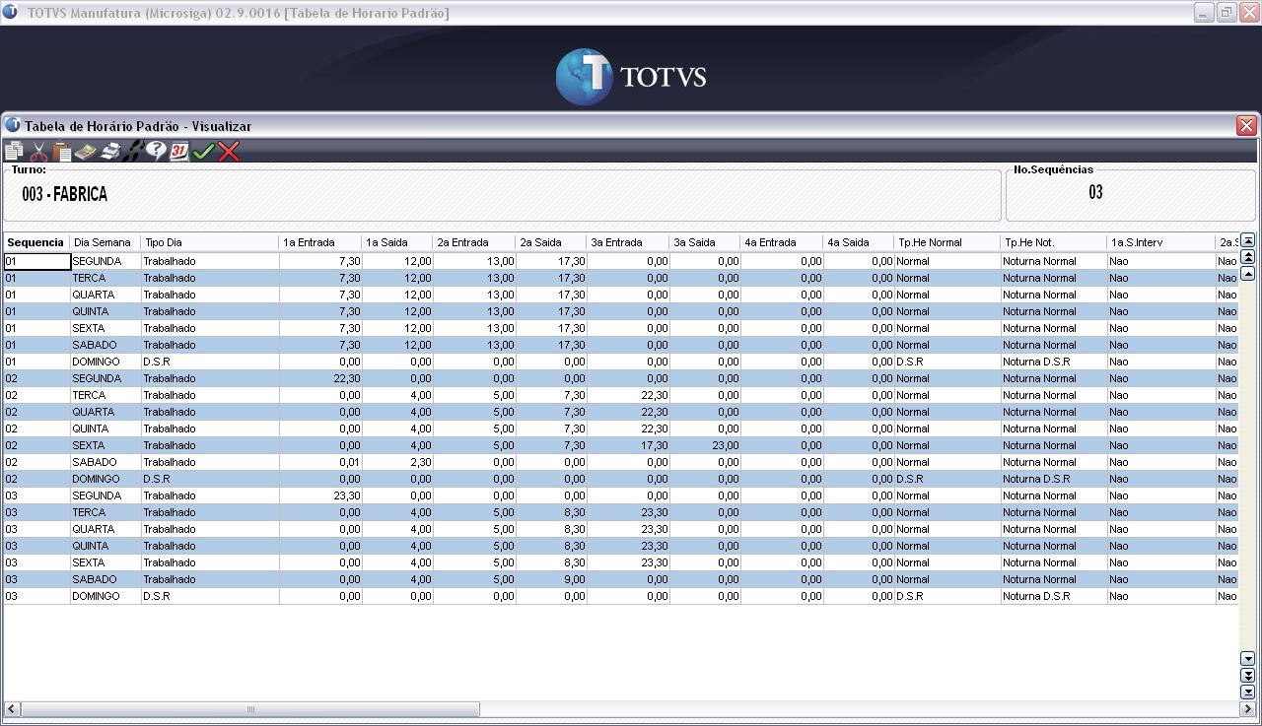Click the TOTVS globe logo

(x=584, y=77)
